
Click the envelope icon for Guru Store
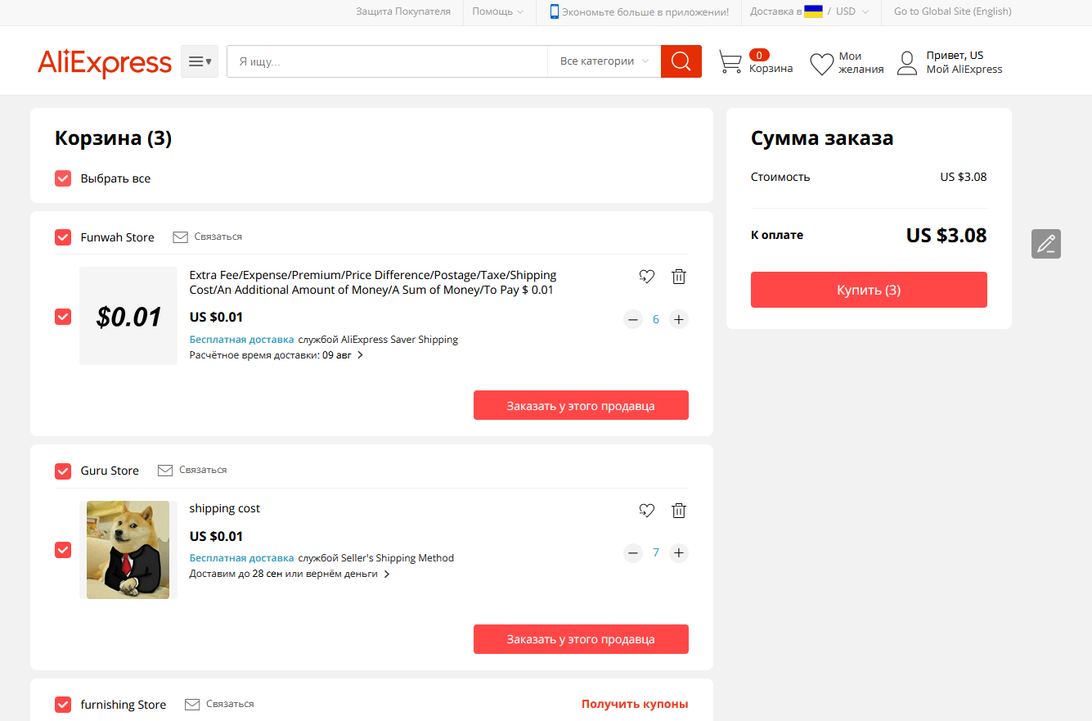click(165, 471)
